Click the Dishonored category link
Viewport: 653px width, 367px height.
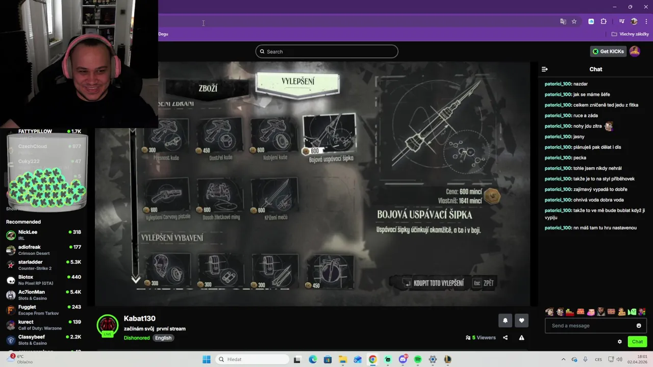tap(137, 338)
